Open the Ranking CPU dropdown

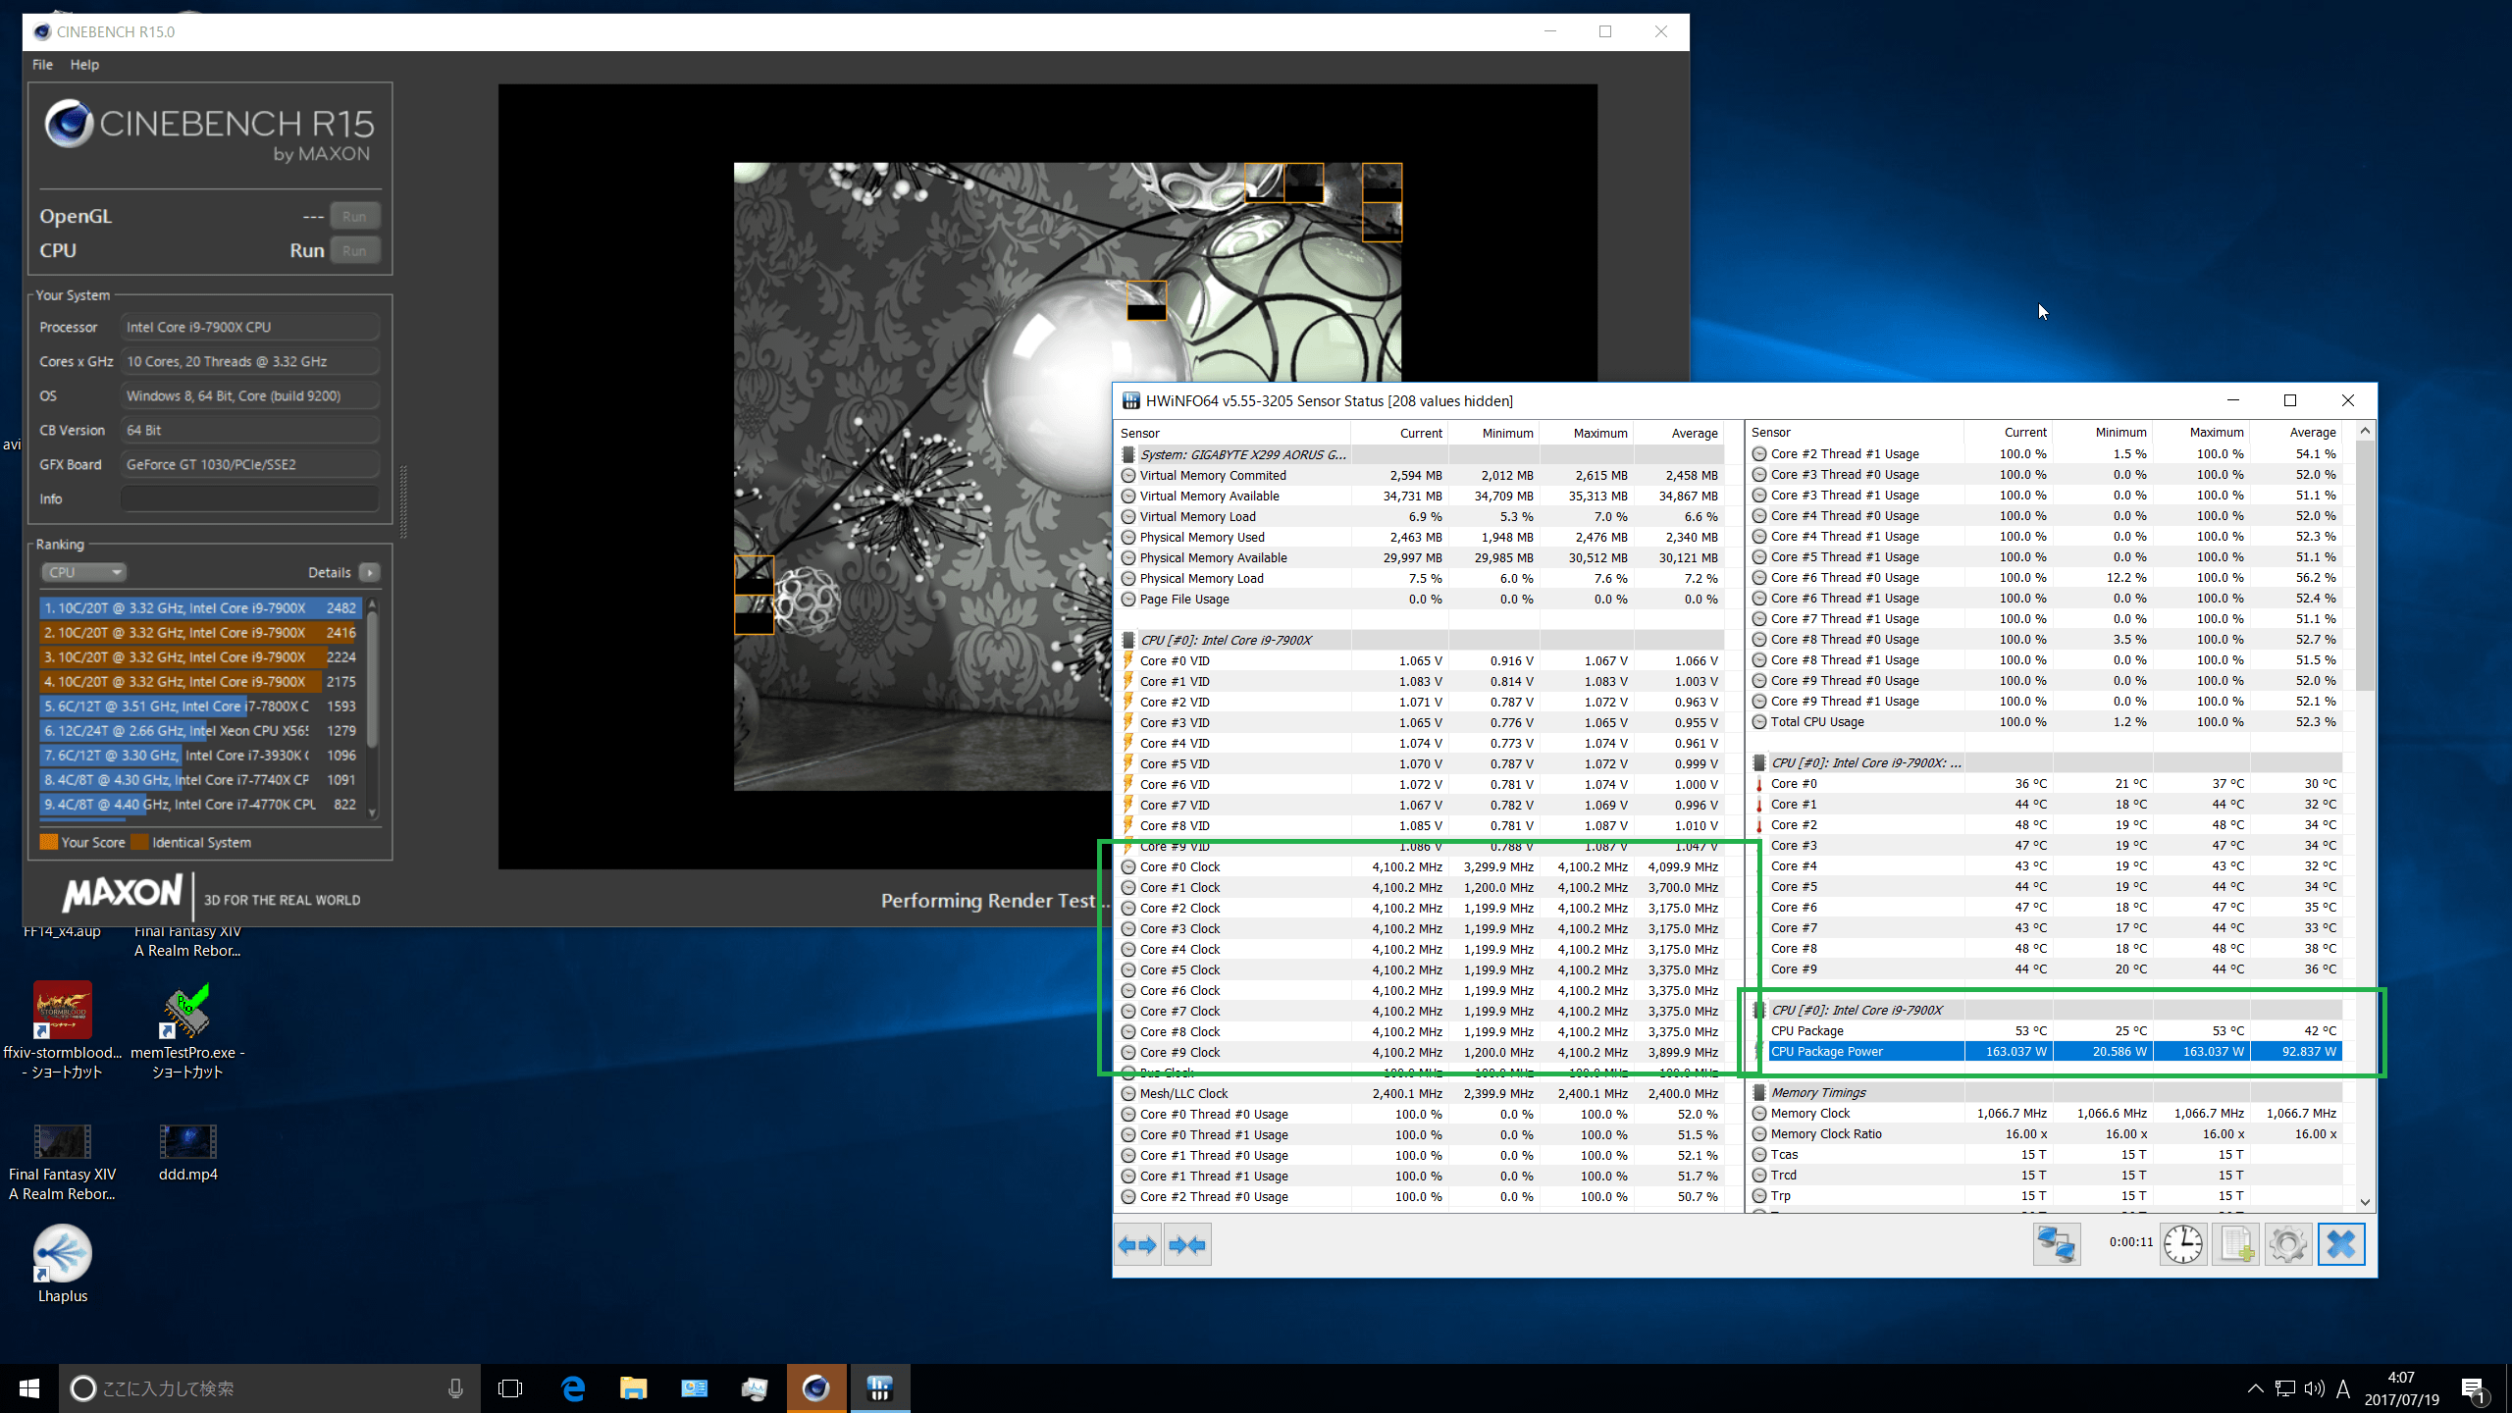click(x=83, y=572)
